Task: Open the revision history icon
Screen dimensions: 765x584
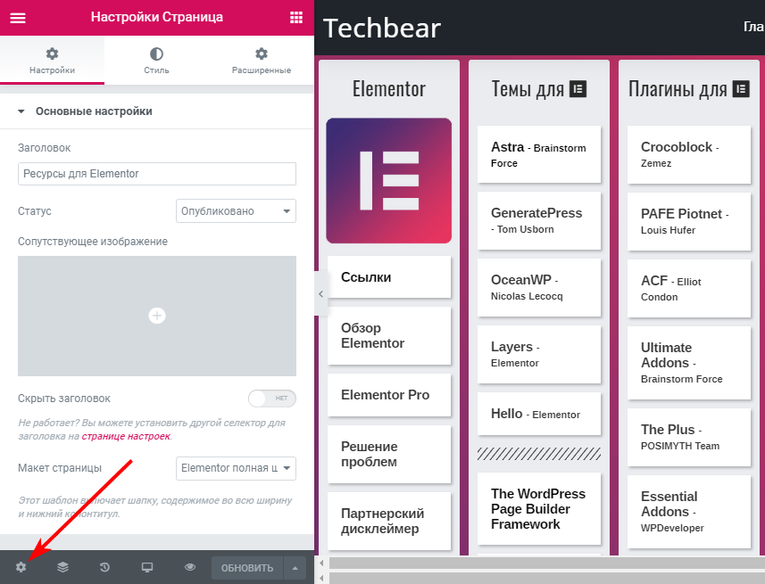Action: click(x=104, y=567)
